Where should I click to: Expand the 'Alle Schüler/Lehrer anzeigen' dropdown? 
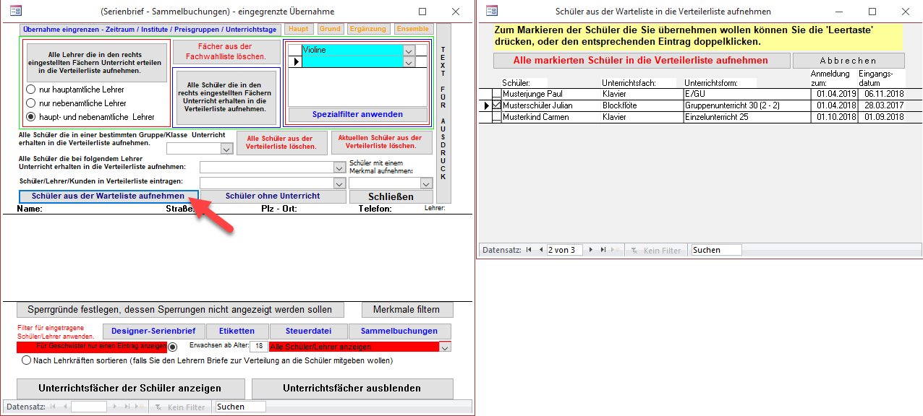tap(445, 347)
